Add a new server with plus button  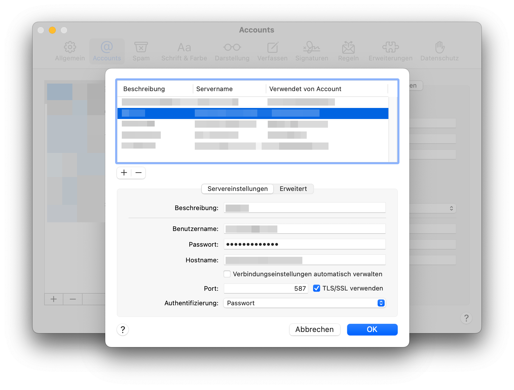click(124, 173)
